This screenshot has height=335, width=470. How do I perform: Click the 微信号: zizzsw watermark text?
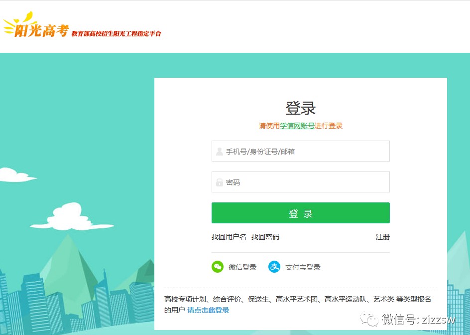(418, 319)
